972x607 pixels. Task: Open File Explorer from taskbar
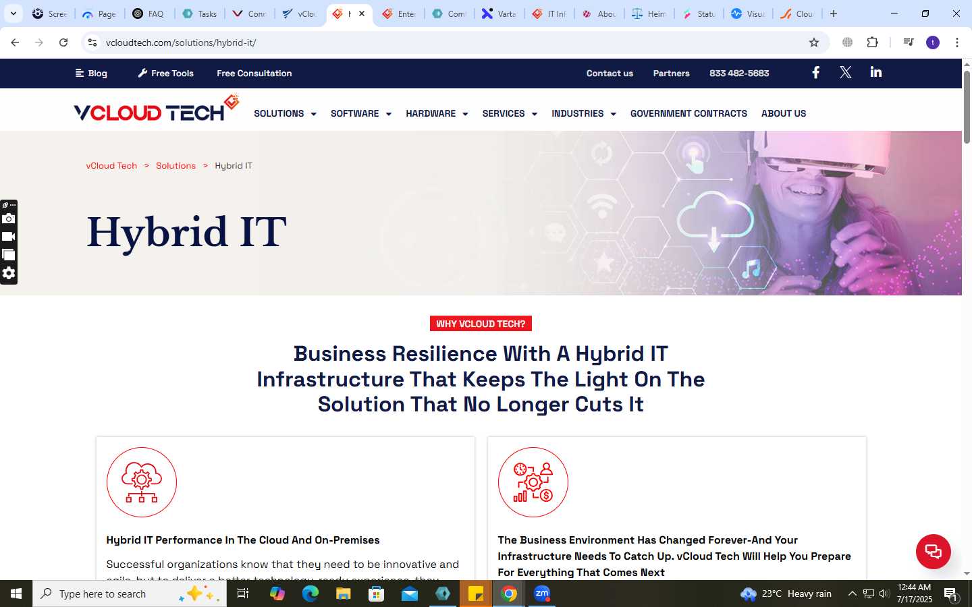click(x=343, y=594)
